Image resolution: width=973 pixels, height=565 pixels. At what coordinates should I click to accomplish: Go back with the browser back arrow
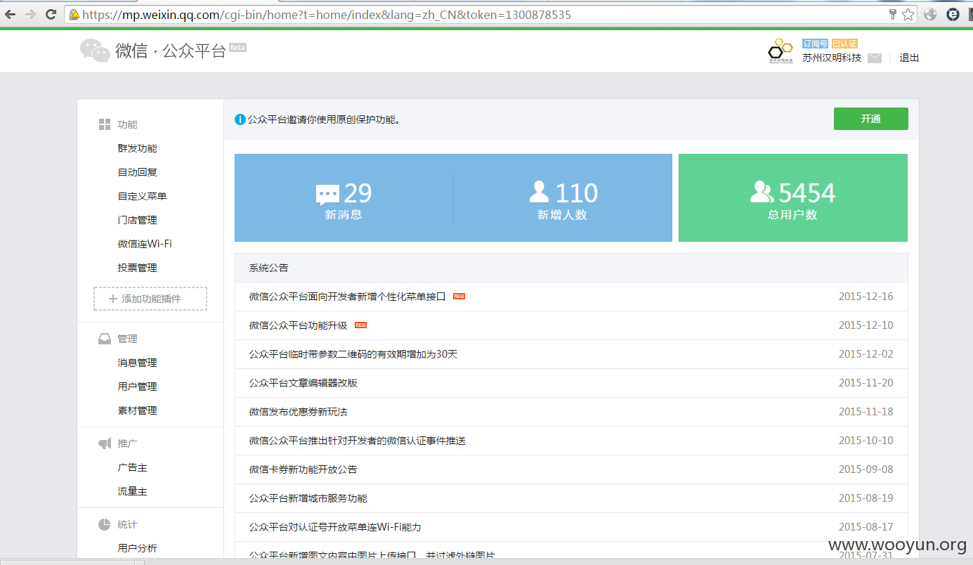[10, 14]
